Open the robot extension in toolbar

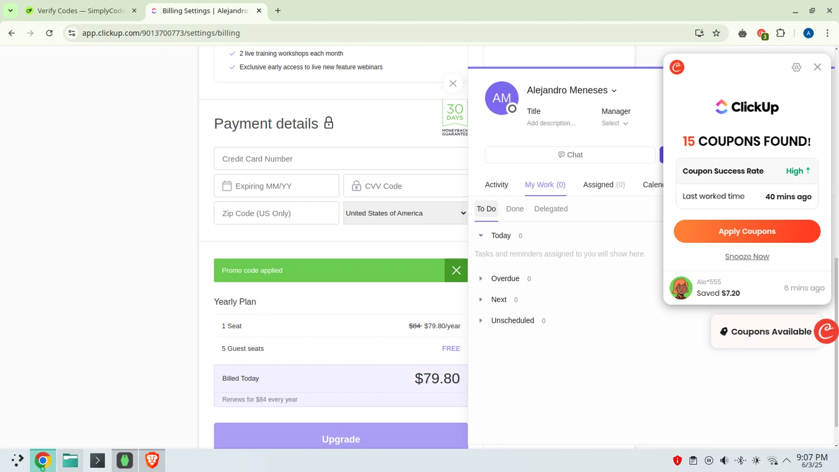click(x=742, y=34)
